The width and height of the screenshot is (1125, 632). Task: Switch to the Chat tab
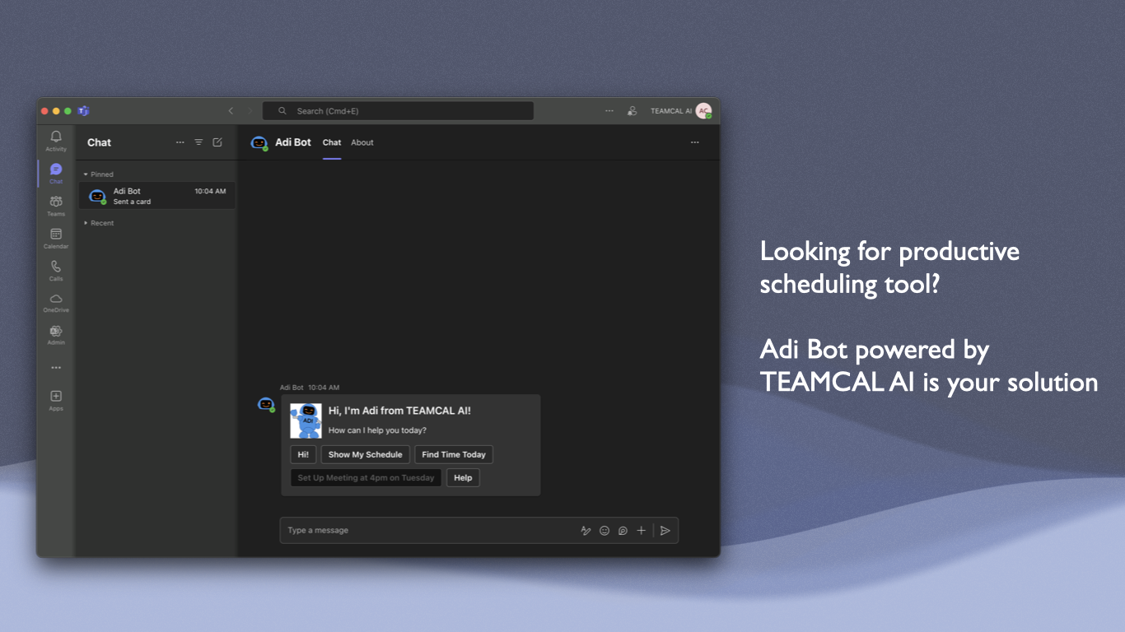tap(332, 142)
